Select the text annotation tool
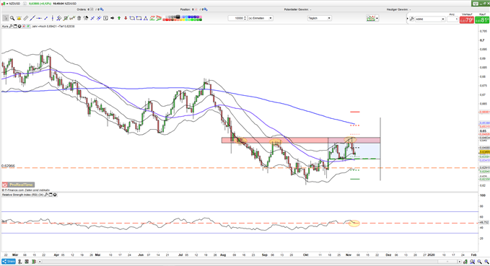 coord(105,18)
